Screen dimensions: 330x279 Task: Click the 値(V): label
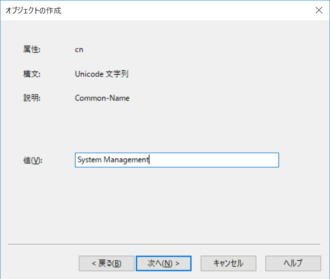[33, 161]
